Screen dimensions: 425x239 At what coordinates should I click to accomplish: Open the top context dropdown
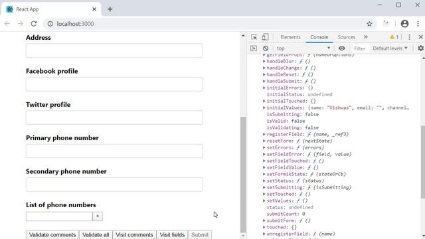pyautogui.click(x=303, y=48)
